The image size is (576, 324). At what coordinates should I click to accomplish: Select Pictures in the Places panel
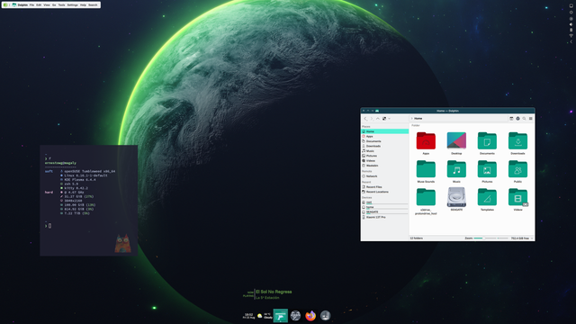click(384, 156)
